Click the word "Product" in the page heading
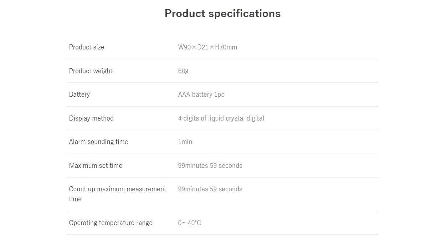Image resolution: width=443 pixels, height=240 pixels. (x=185, y=14)
